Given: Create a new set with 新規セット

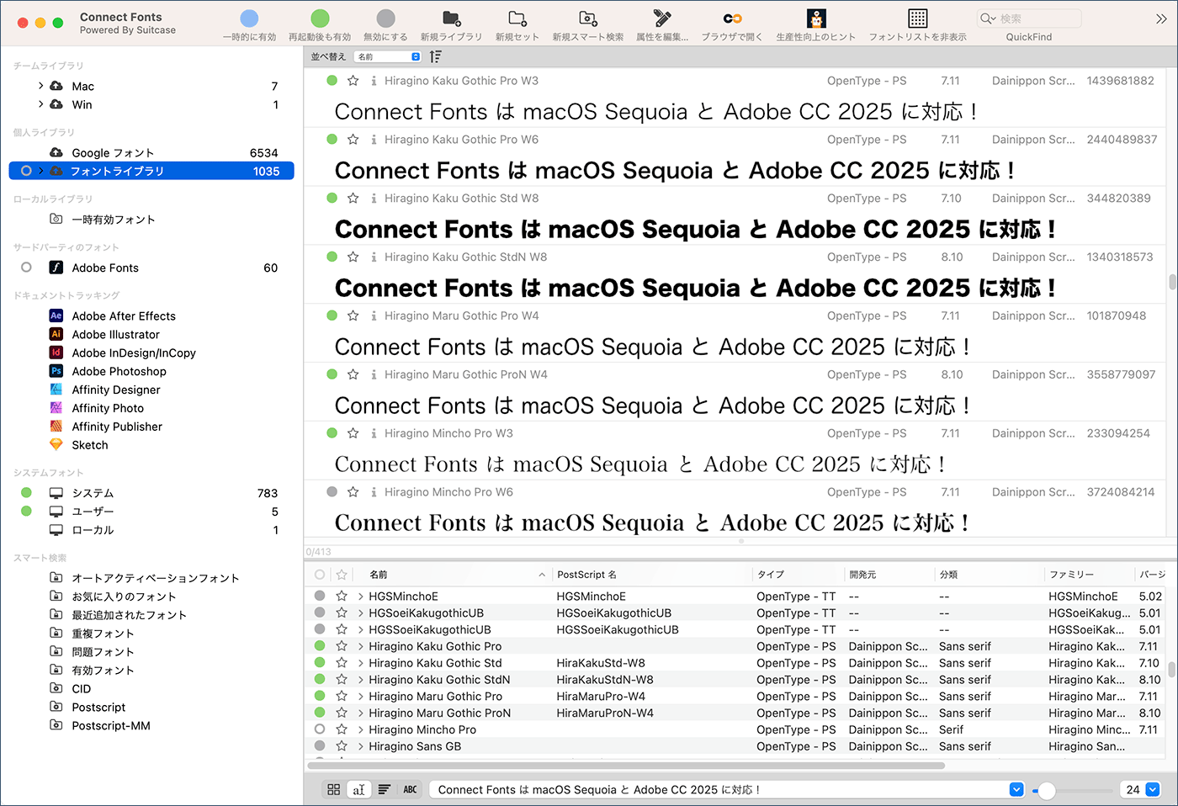Looking at the screenshot, I should [517, 19].
